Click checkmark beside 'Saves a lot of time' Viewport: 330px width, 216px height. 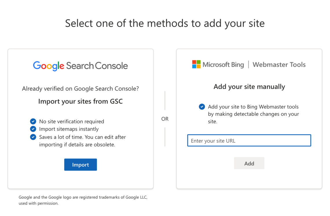(x=33, y=137)
